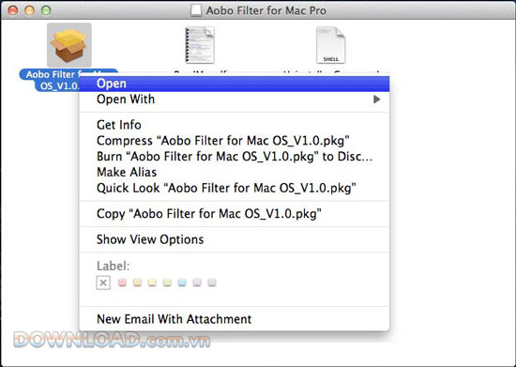This screenshot has width=516, height=367.
Task: Apply the red label color
Action: (122, 283)
